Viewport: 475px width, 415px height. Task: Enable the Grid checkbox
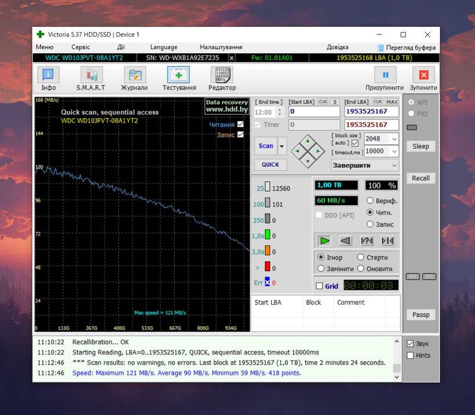319,286
